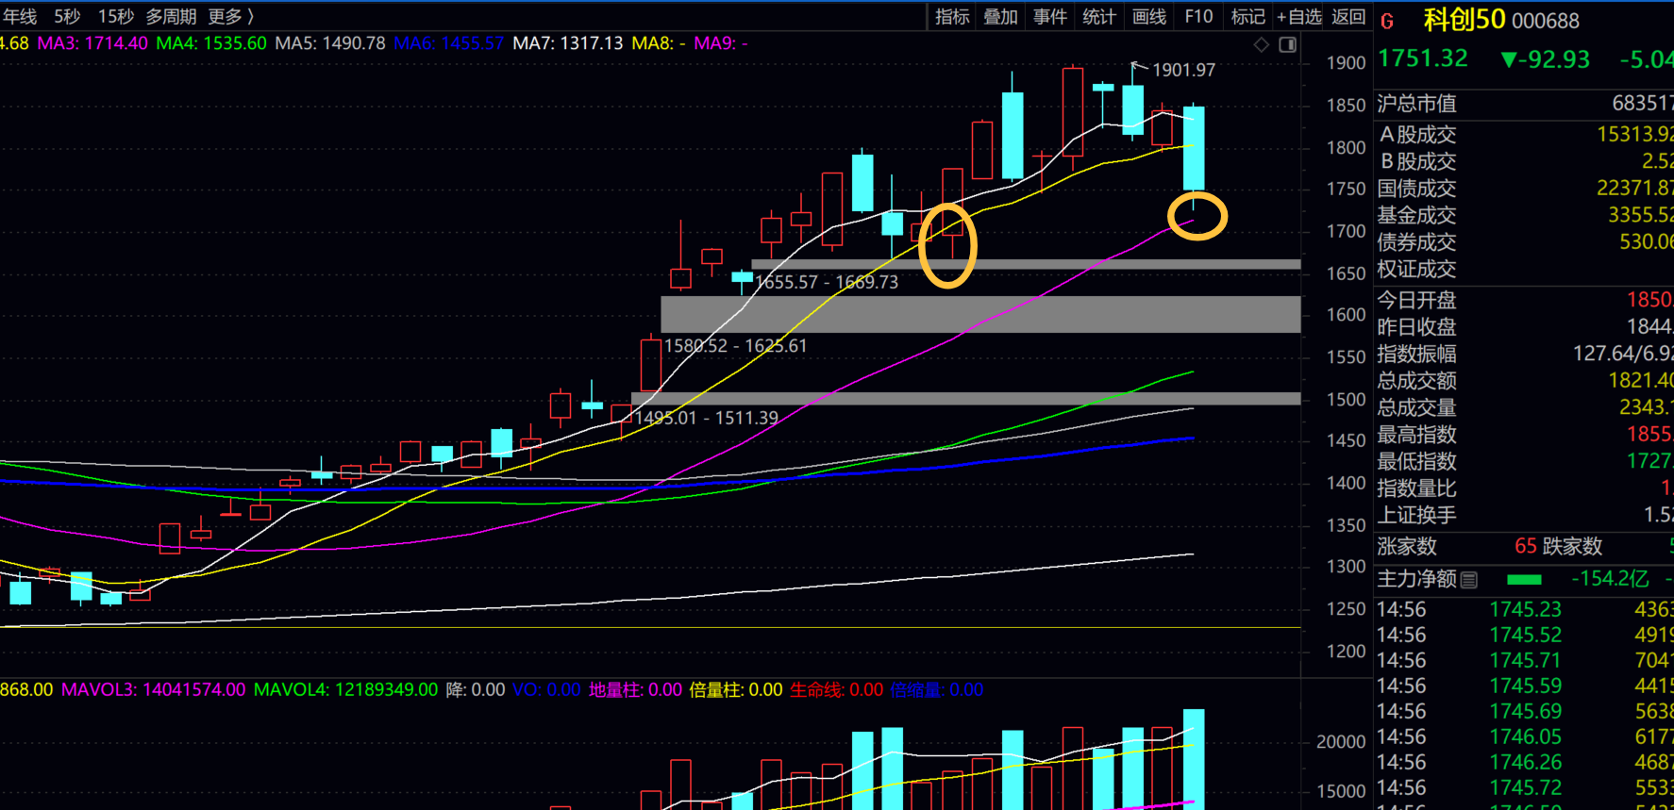Click the MA9 indicator label
The height and width of the screenshot is (810, 1674).
pos(721,43)
